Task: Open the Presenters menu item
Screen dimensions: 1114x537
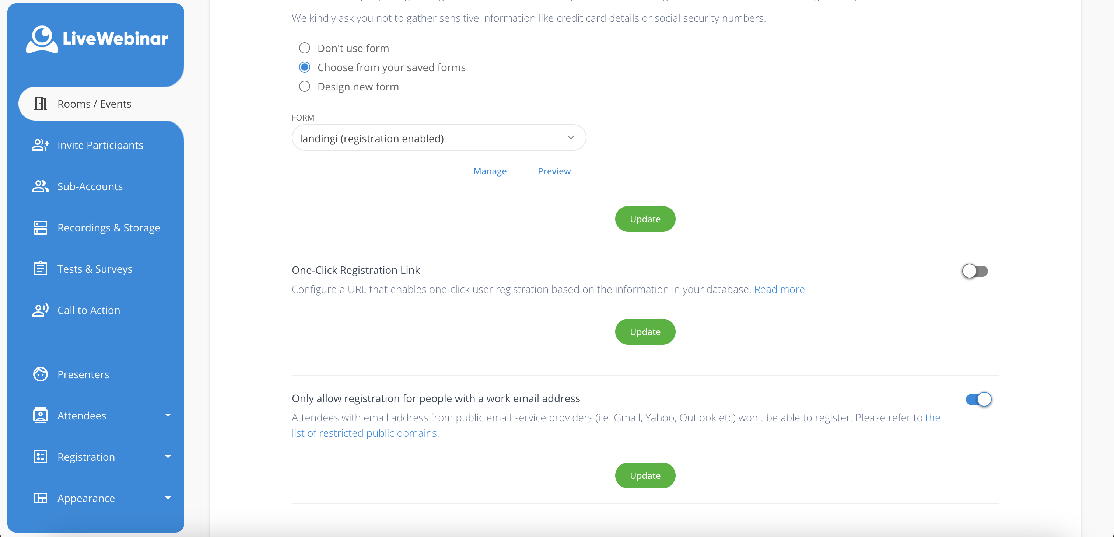Action: click(x=84, y=374)
